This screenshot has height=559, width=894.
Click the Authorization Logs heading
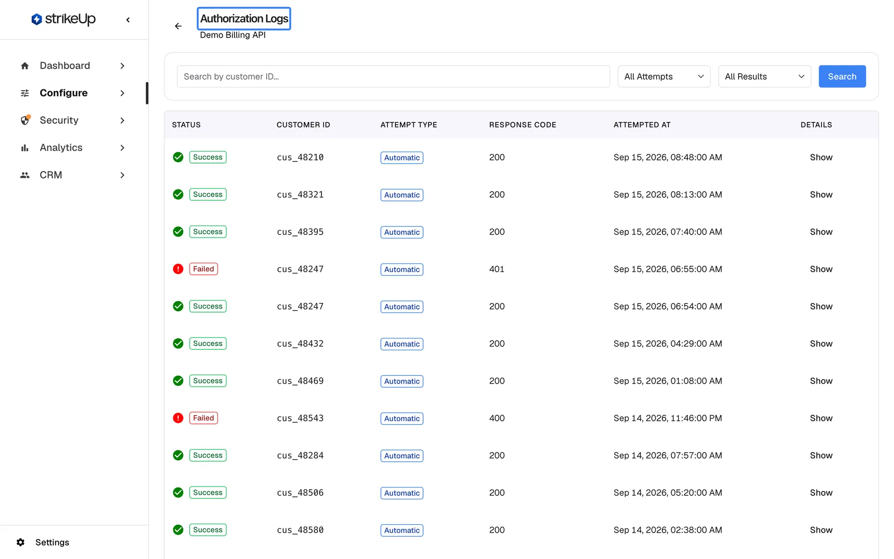click(x=244, y=18)
